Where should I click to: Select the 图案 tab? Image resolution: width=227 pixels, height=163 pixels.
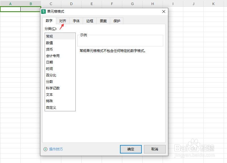click(103, 21)
